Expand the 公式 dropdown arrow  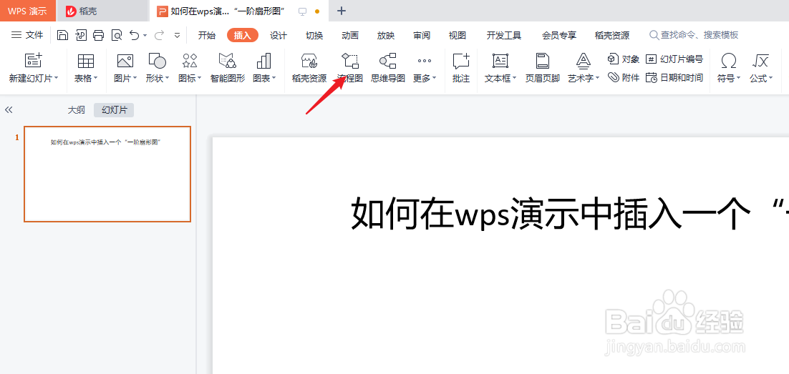[770, 79]
